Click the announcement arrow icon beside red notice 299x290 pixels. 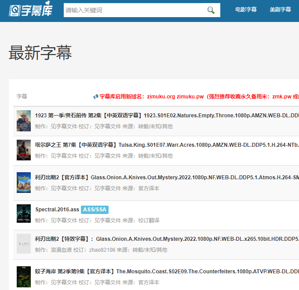click(95, 97)
